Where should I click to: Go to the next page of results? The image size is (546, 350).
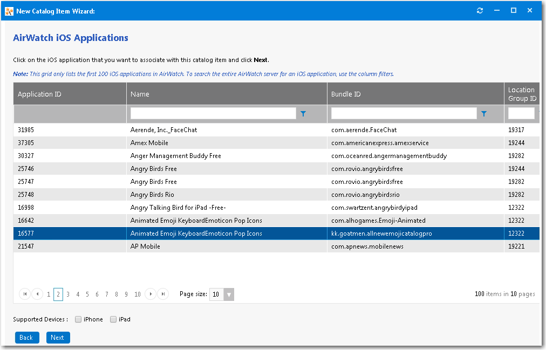(x=151, y=294)
